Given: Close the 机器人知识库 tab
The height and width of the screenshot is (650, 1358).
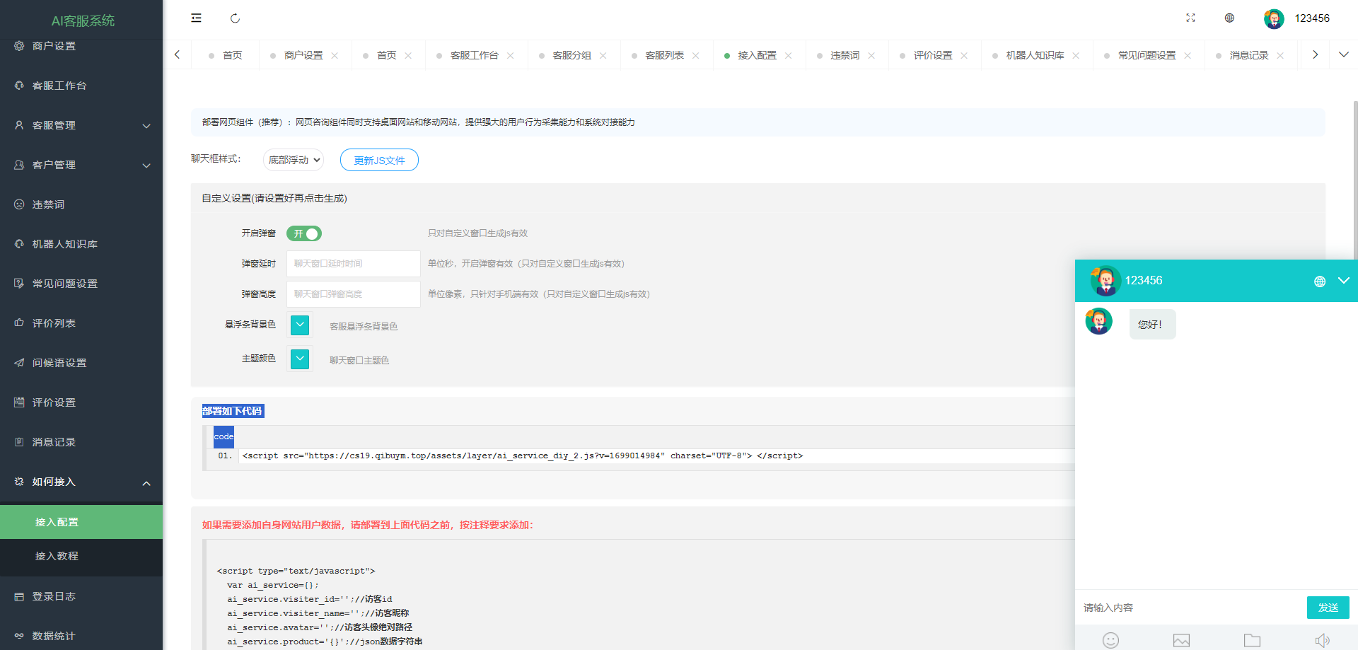Looking at the screenshot, I should point(1076,55).
